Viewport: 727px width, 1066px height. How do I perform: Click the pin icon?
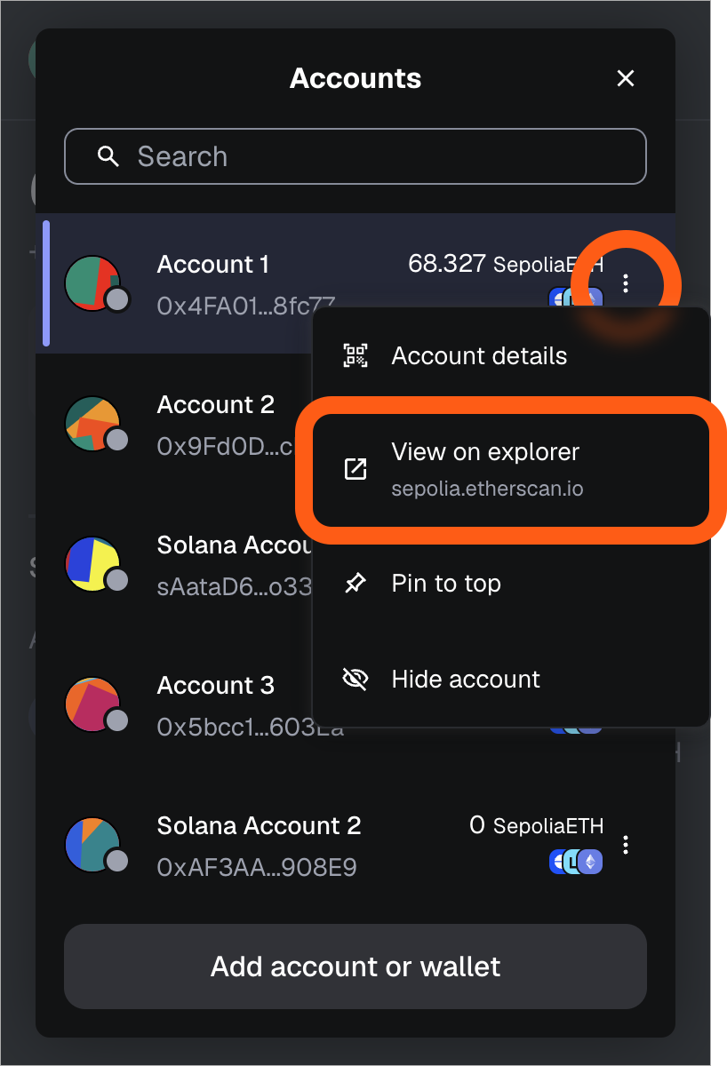356,583
